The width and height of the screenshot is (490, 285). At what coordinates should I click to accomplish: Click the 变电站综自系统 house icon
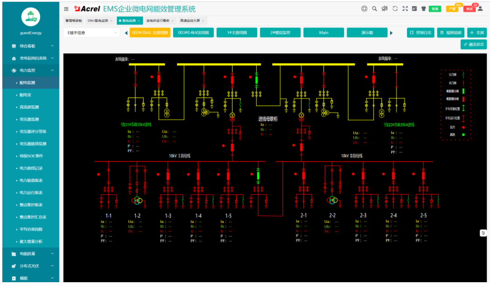point(14,58)
